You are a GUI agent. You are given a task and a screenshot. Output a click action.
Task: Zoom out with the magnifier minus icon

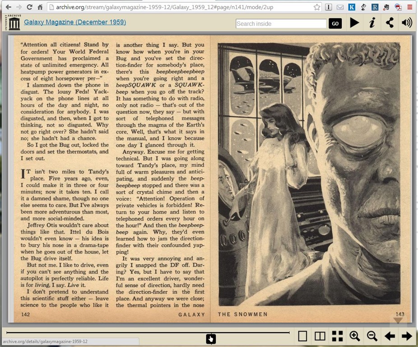click(372, 336)
